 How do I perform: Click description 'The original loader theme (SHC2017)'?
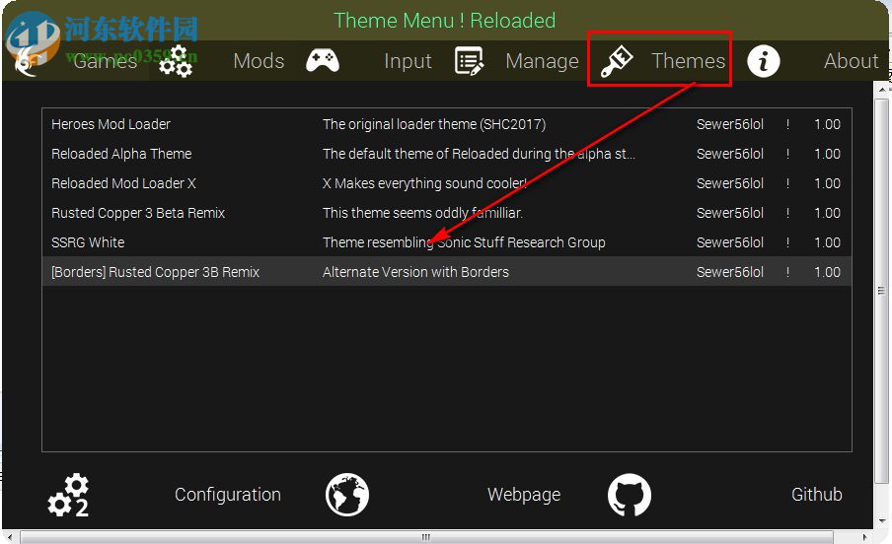click(434, 124)
